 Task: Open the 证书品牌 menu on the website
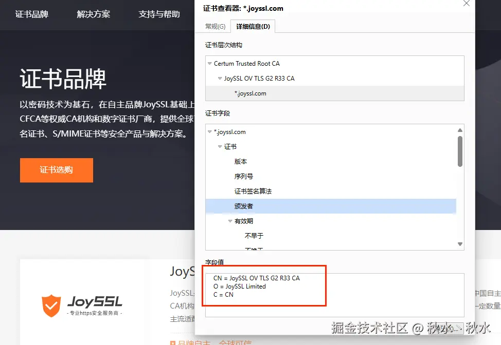(x=31, y=14)
